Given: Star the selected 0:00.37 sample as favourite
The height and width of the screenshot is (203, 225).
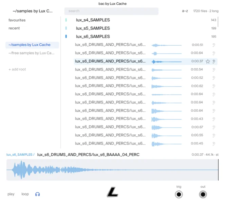Looking at the screenshot, I should [208, 61].
